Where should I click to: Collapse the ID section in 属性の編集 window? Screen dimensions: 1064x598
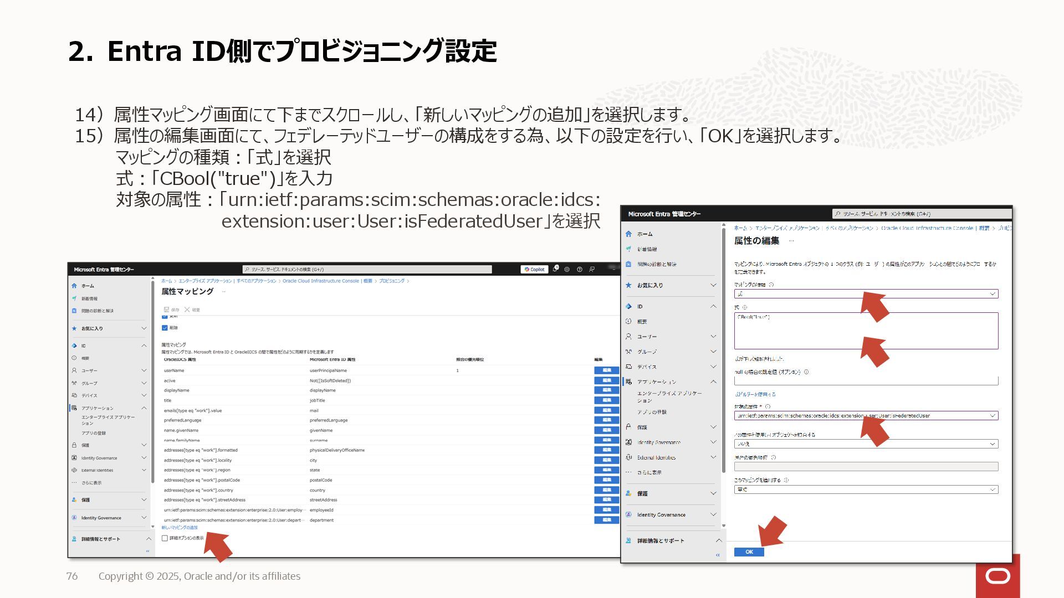click(x=713, y=306)
